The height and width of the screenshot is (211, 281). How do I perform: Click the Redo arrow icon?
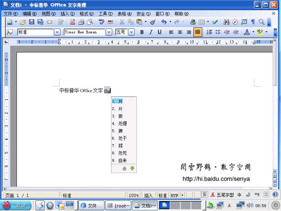coord(177,22)
